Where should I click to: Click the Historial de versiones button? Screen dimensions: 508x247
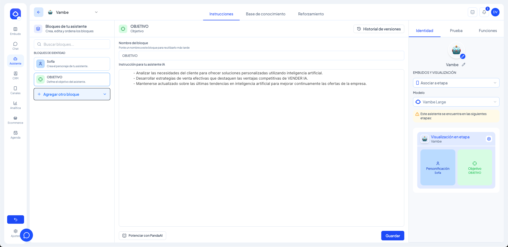pos(379,29)
